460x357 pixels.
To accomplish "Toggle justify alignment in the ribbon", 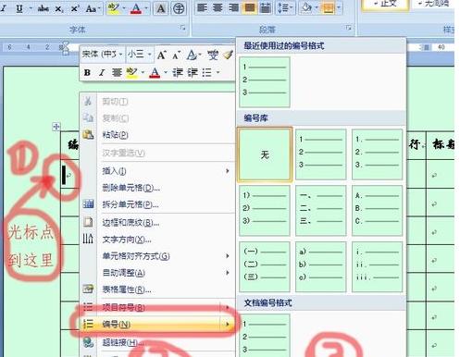I will (250, 7).
